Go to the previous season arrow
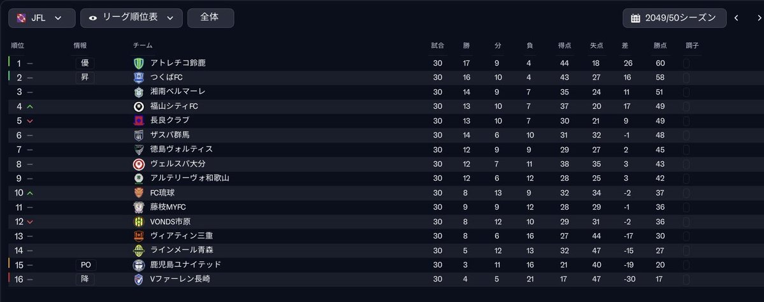This screenshot has width=764, height=302. pos(736,18)
